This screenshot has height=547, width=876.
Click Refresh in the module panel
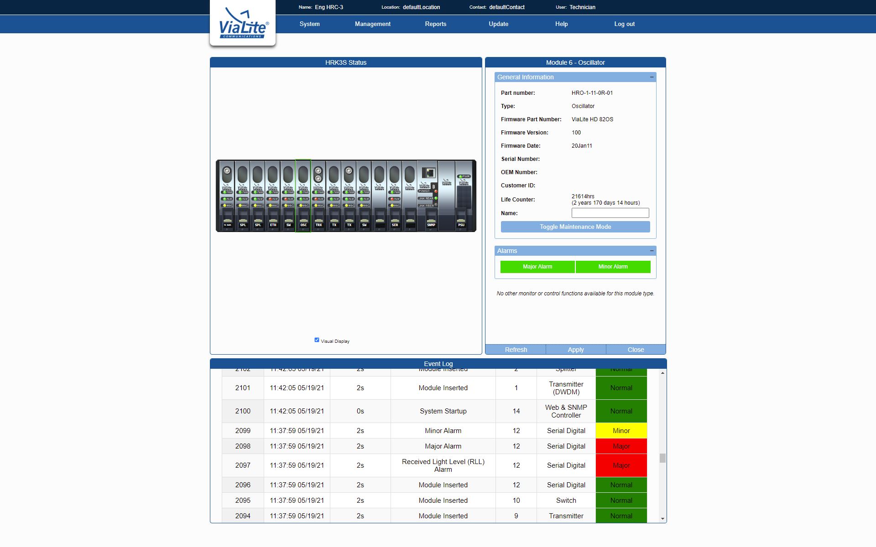coord(516,350)
